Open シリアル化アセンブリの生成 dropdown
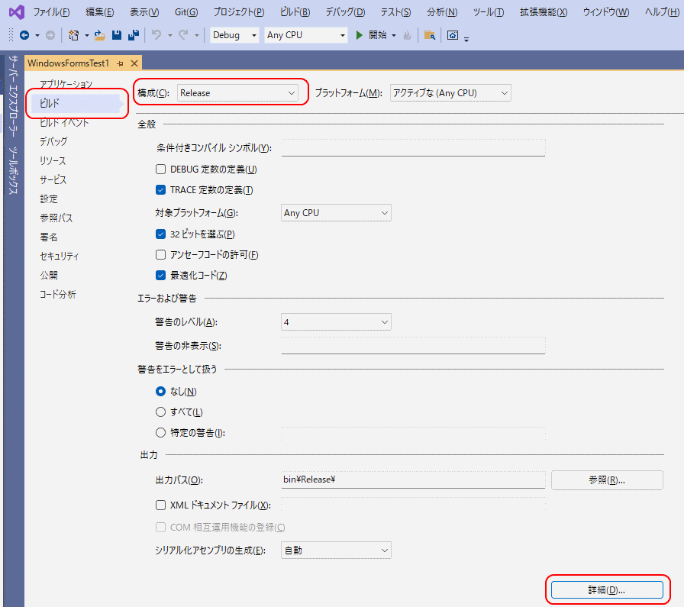 [336, 550]
